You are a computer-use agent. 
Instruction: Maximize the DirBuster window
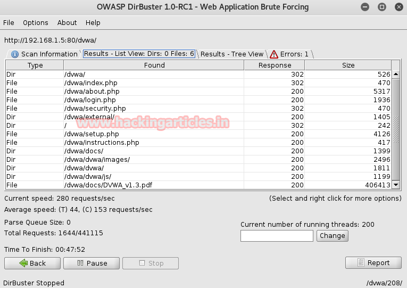382,7
